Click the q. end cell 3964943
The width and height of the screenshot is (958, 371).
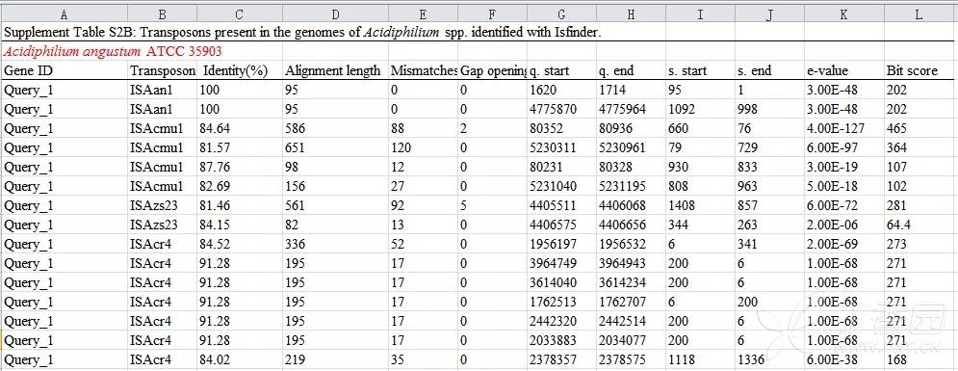(631, 263)
